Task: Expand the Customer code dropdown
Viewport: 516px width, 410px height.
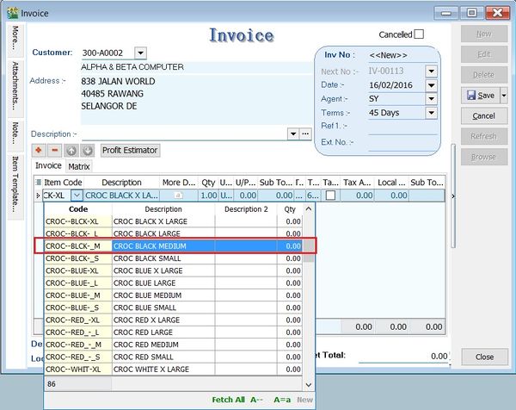Action: click(141, 53)
